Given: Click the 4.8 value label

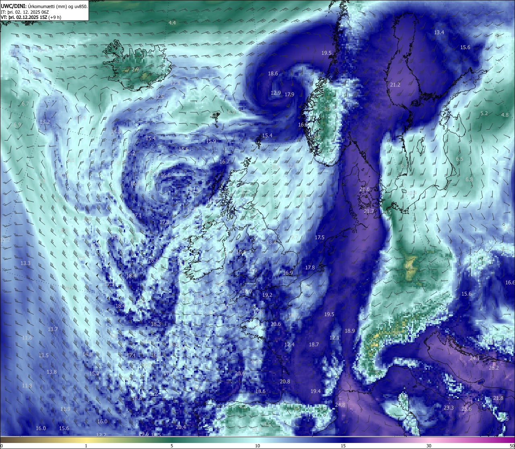Looking at the screenshot, I should (505, 115).
